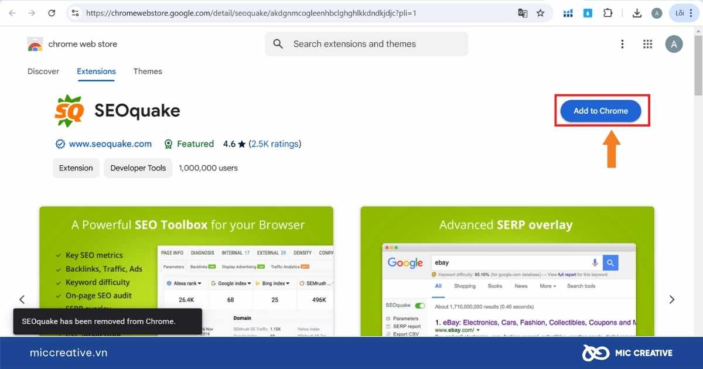Click the Extension category chip
Image resolution: width=703 pixels, height=369 pixels.
click(76, 168)
